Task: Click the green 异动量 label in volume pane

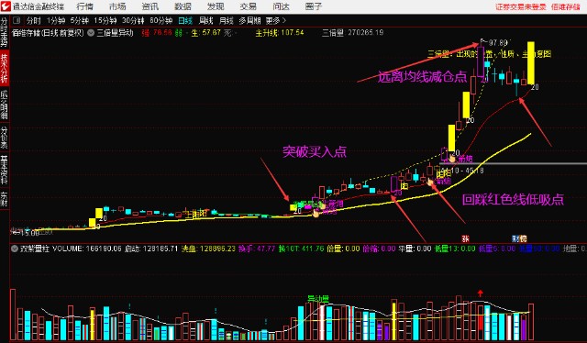Action: (x=318, y=299)
